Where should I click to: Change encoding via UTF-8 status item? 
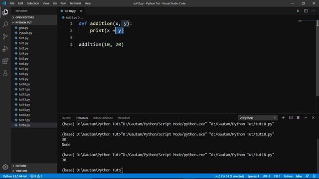pos(266,176)
